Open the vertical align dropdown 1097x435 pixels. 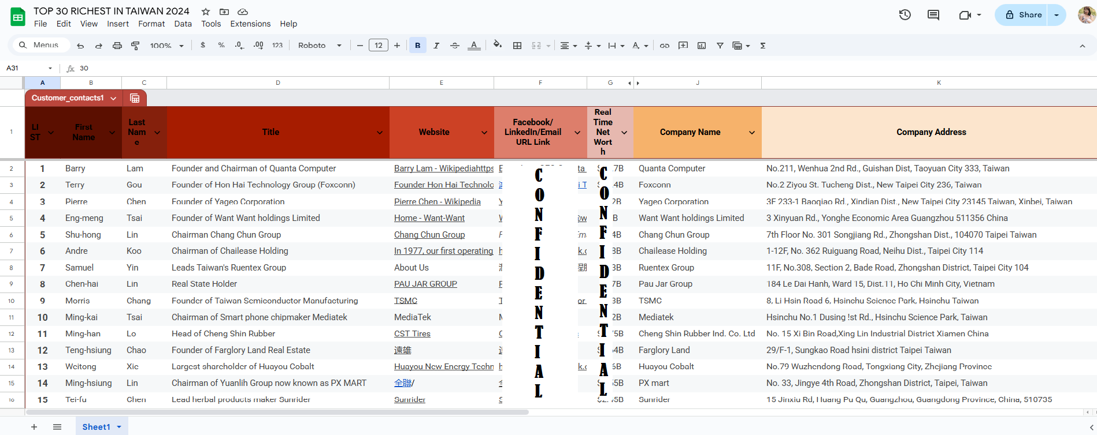[593, 46]
